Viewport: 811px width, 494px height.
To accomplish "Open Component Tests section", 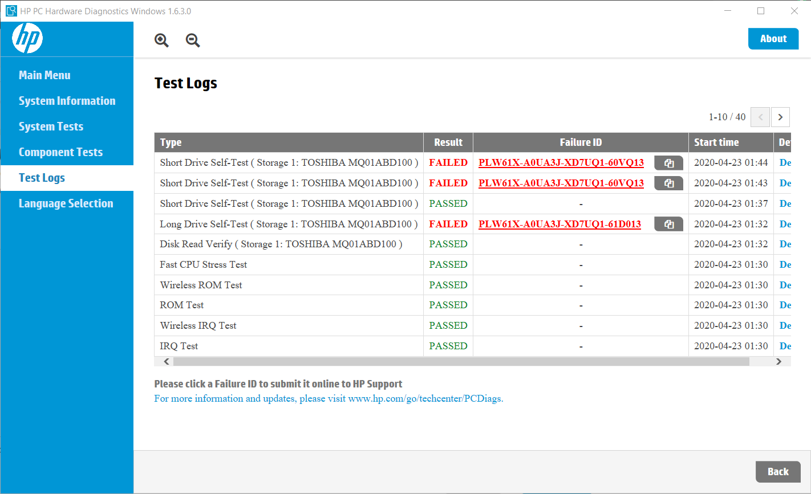I will (x=60, y=152).
